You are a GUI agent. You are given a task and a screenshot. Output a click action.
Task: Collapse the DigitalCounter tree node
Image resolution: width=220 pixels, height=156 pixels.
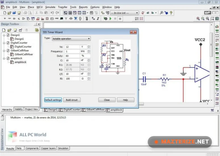point(4,43)
